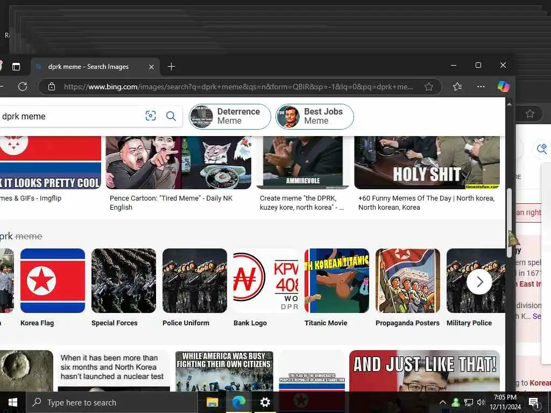Open Edge Settings and more menu
The height and width of the screenshot is (413, 551).
tap(481, 87)
